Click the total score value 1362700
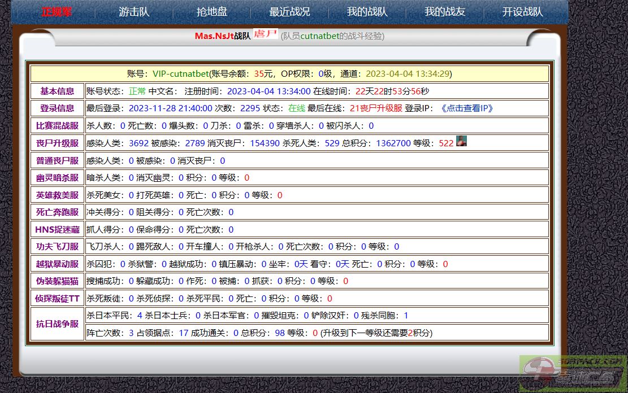This screenshot has width=628, height=393. tap(393, 143)
